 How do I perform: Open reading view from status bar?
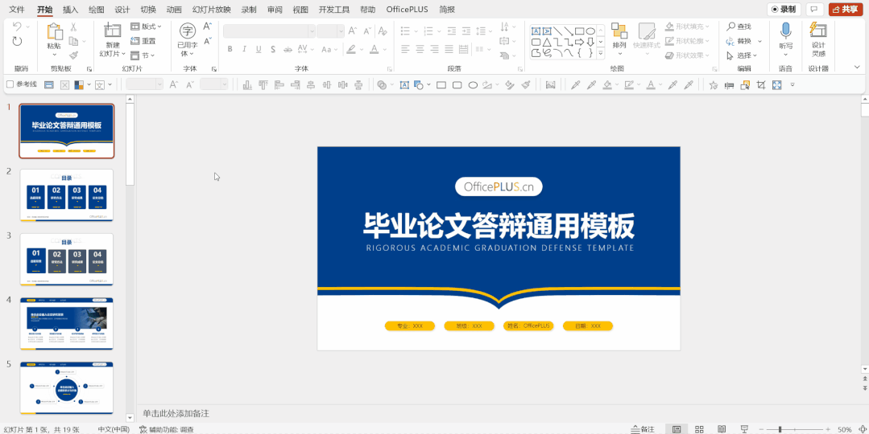(x=722, y=429)
